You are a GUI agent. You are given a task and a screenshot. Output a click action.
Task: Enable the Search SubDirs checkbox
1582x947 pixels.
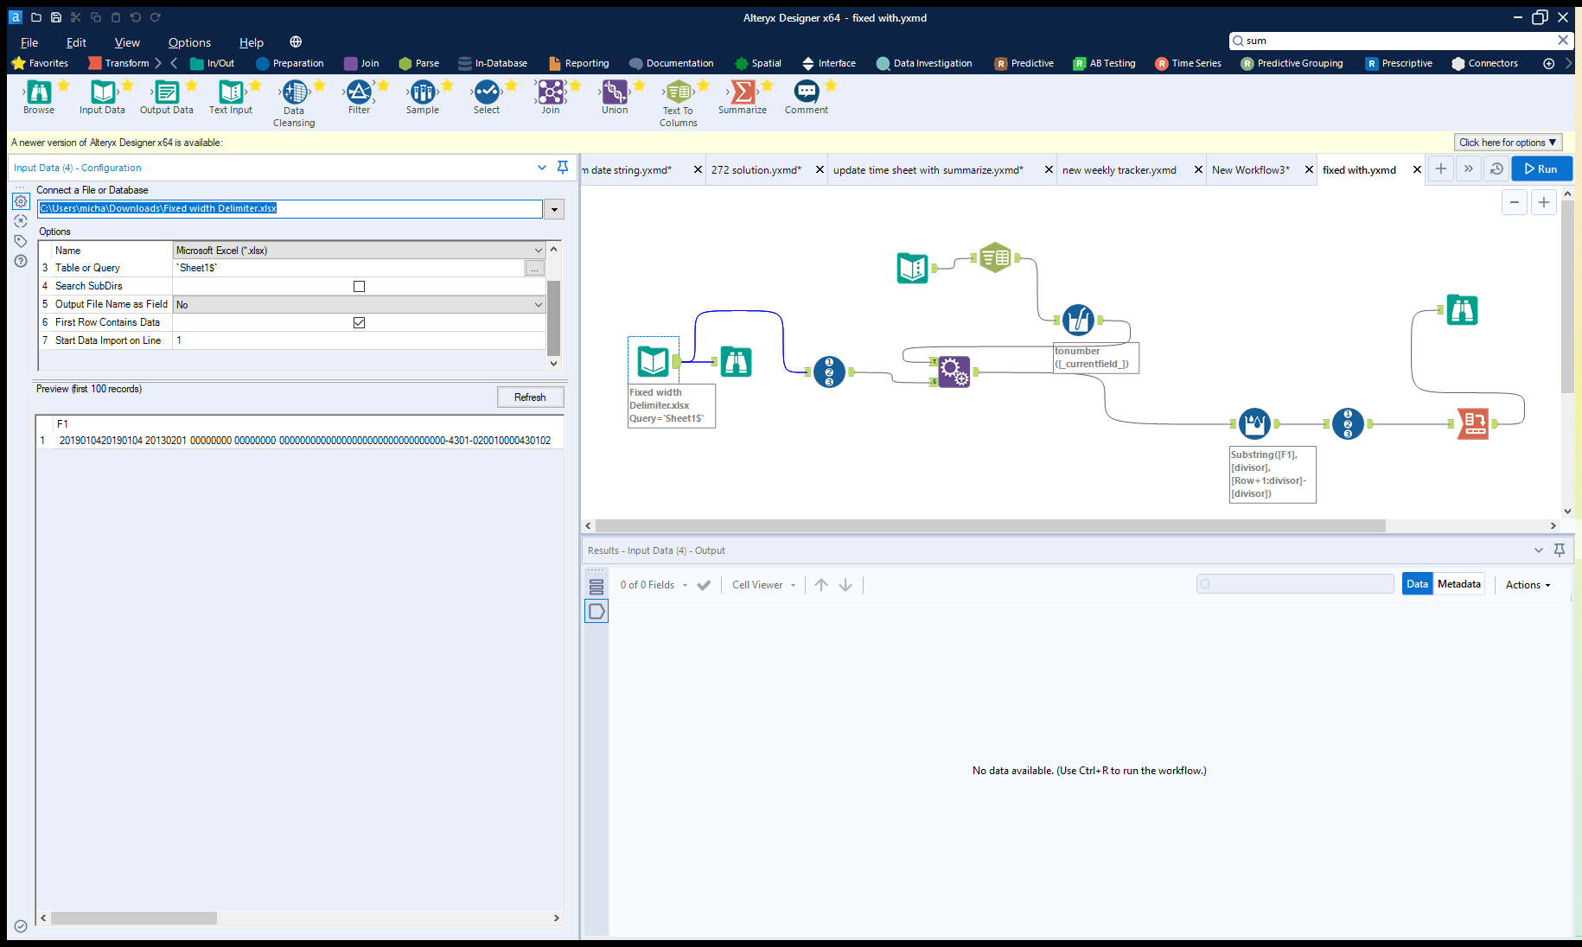coord(359,286)
